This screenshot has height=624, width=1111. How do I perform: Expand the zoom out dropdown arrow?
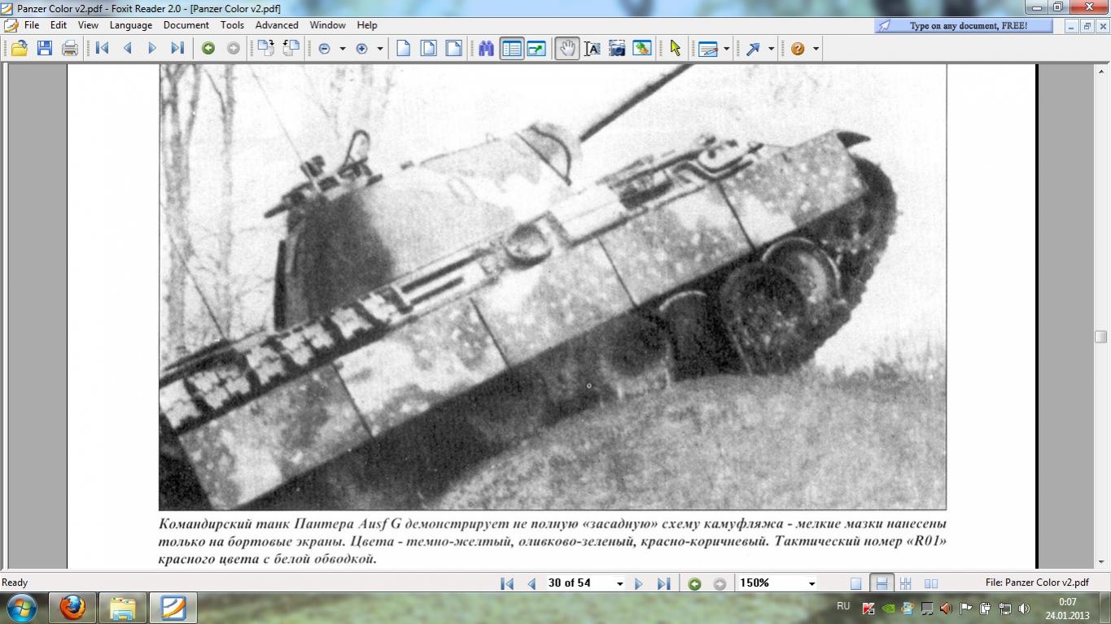click(343, 49)
